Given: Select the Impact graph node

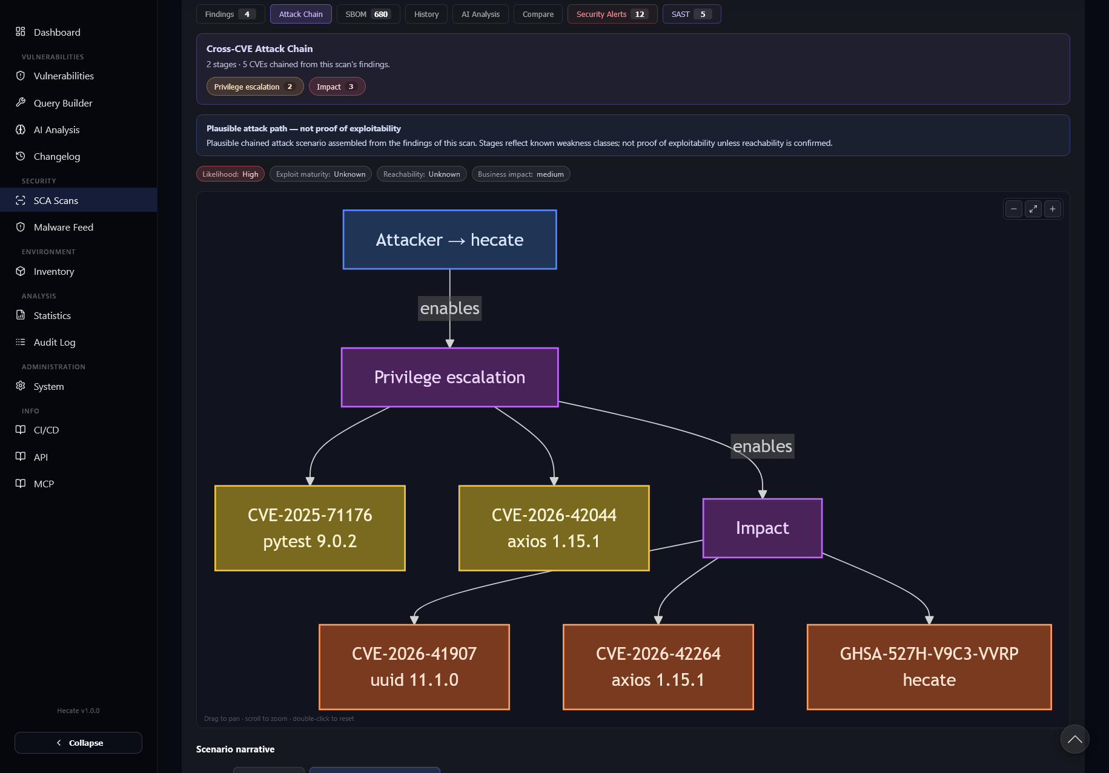Looking at the screenshot, I should 763,528.
